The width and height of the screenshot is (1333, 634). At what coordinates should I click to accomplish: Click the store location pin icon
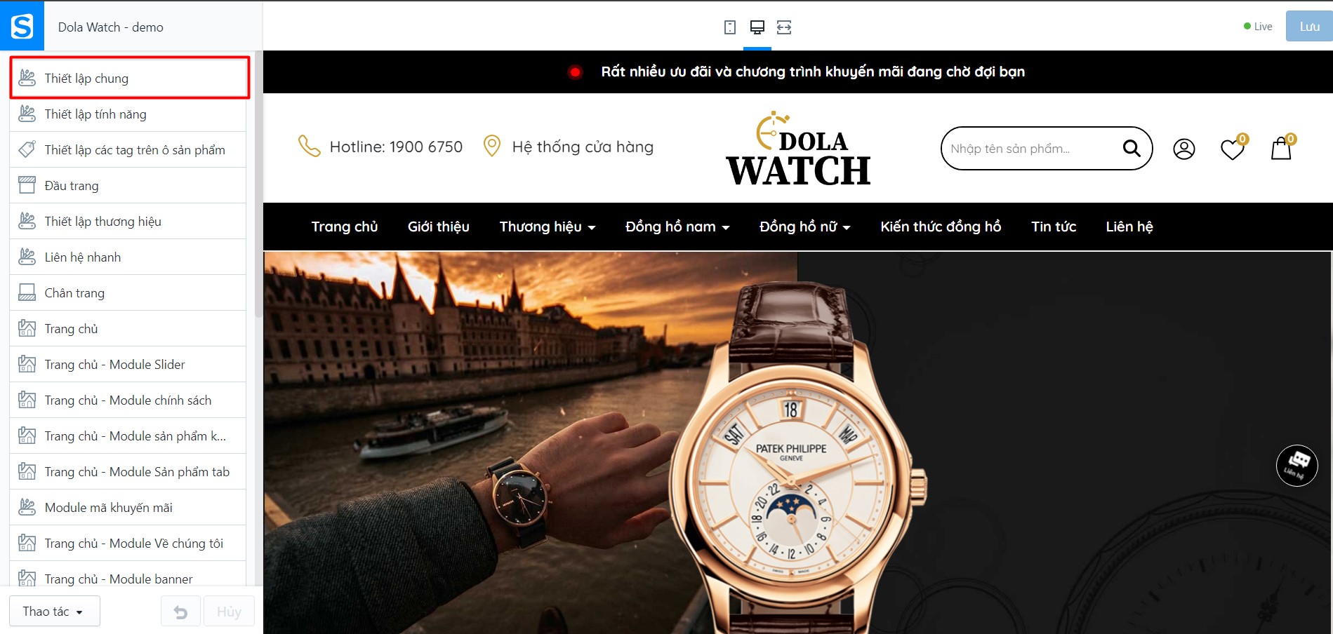click(x=492, y=146)
